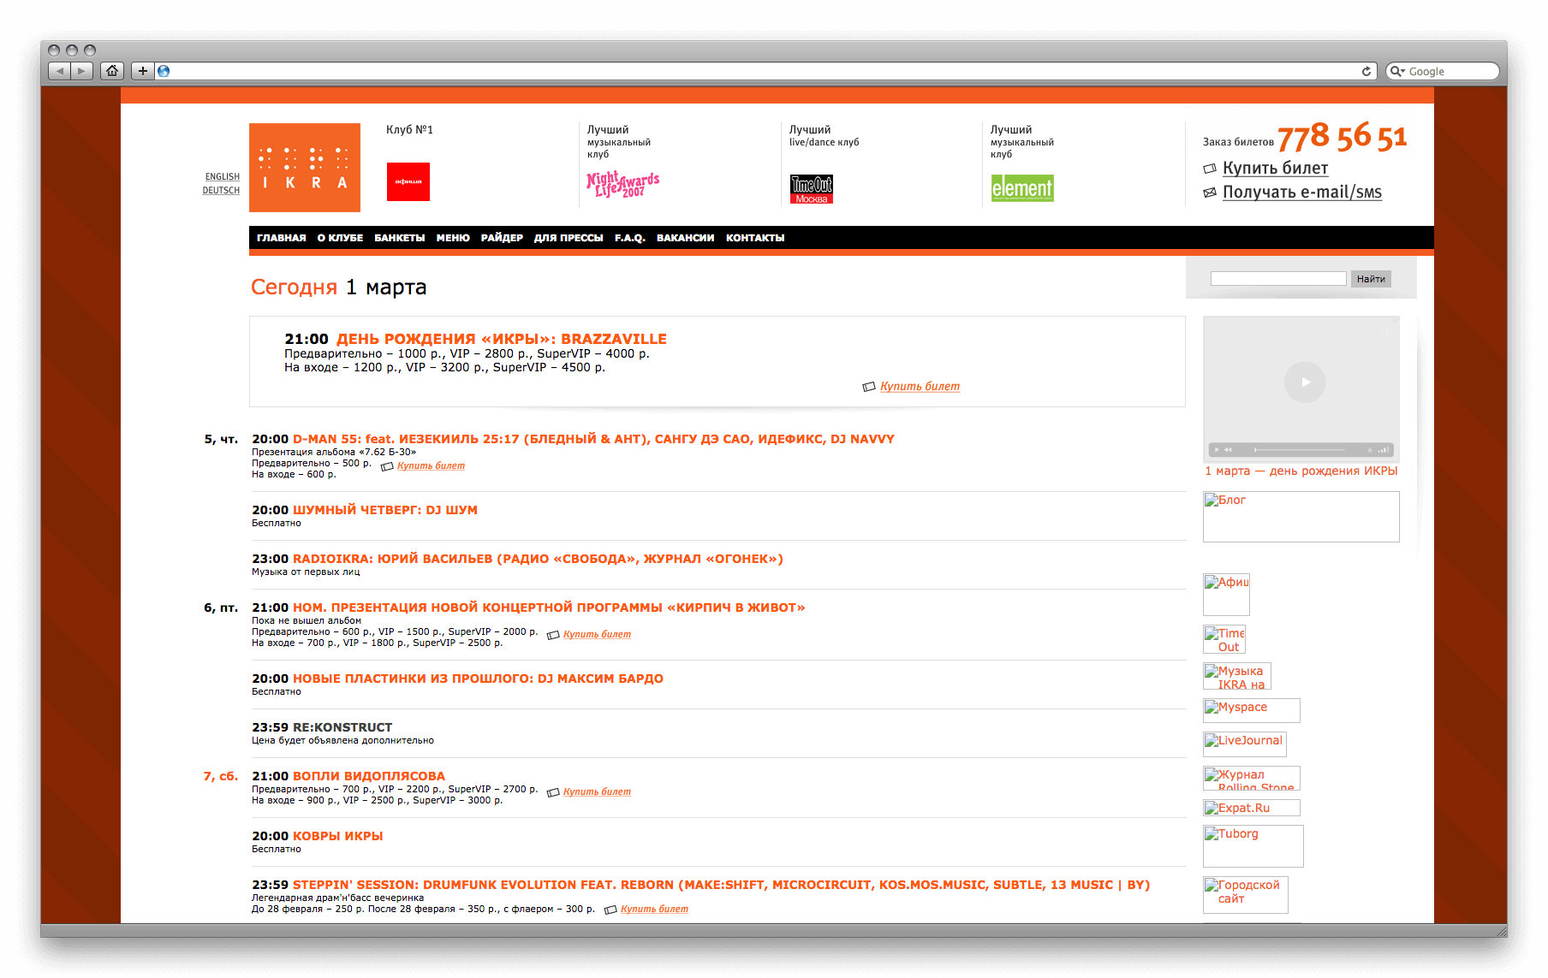Go to browser home page icon

tap(112, 71)
